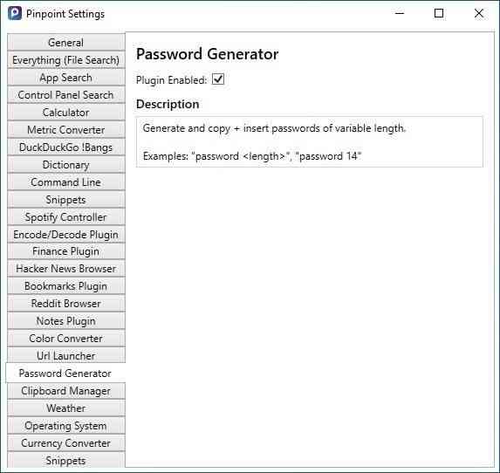This screenshot has height=473, width=500.
Task: Select Url Launcher settings
Action: pyautogui.click(x=66, y=356)
